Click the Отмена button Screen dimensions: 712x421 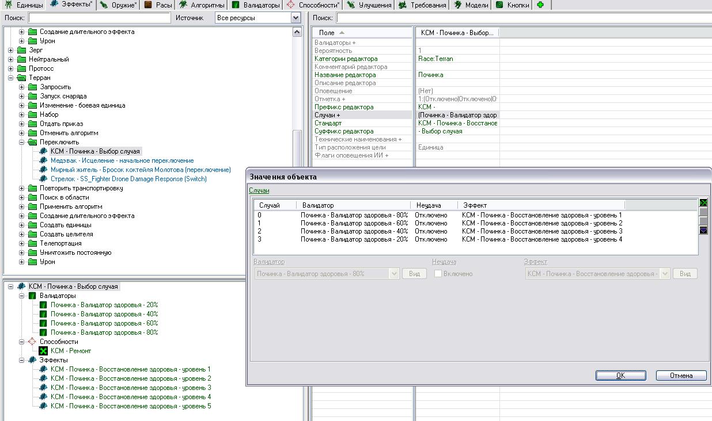pyautogui.click(x=681, y=376)
